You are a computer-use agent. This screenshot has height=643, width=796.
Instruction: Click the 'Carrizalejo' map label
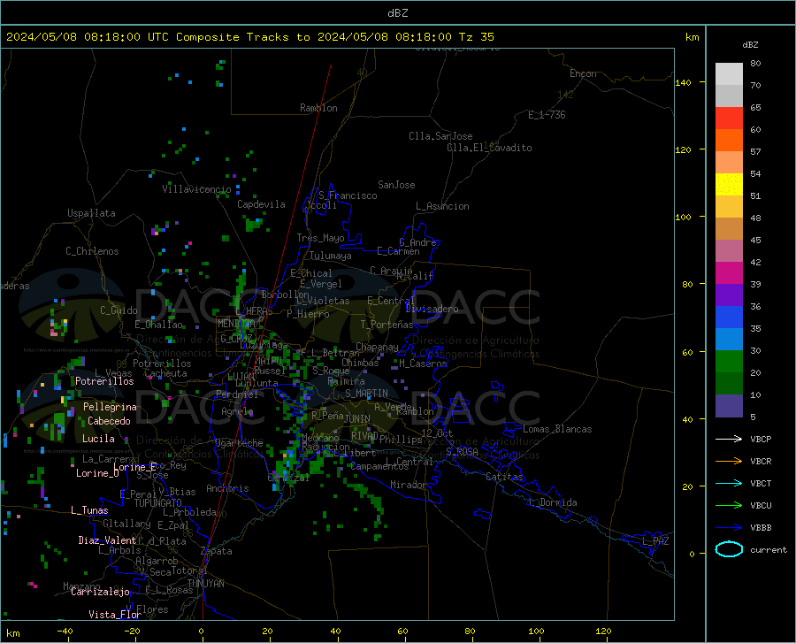click(x=100, y=592)
